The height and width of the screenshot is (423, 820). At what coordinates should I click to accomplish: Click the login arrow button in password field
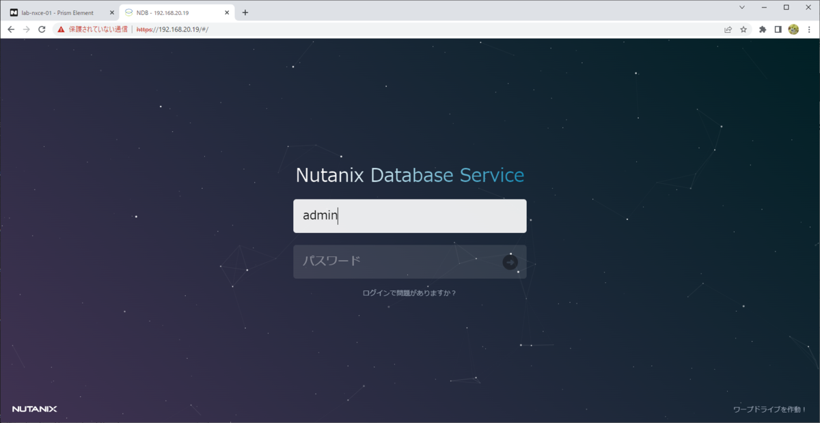coord(510,262)
